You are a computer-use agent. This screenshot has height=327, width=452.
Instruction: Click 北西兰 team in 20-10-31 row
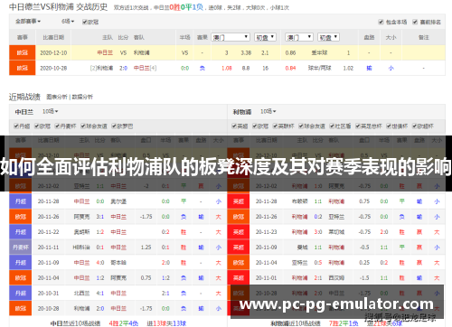coord(81,294)
